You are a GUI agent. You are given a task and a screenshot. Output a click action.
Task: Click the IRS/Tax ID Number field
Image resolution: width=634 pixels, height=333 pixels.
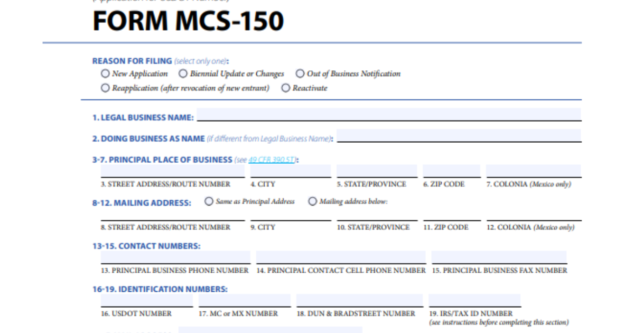click(x=474, y=300)
